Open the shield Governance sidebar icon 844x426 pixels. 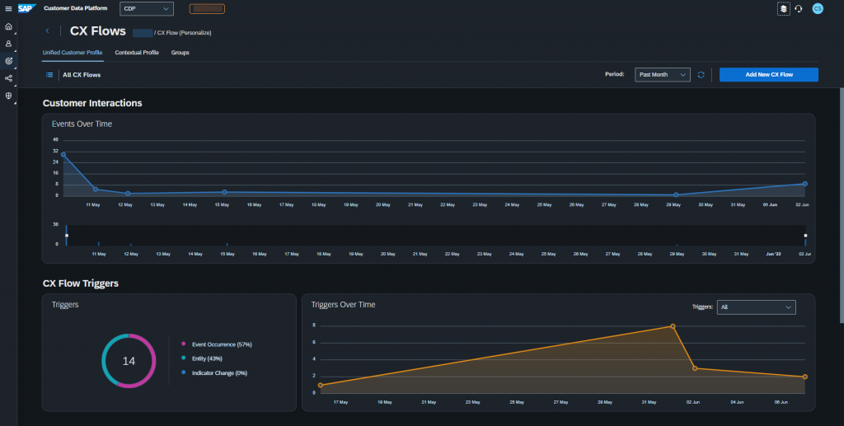tap(8, 96)
